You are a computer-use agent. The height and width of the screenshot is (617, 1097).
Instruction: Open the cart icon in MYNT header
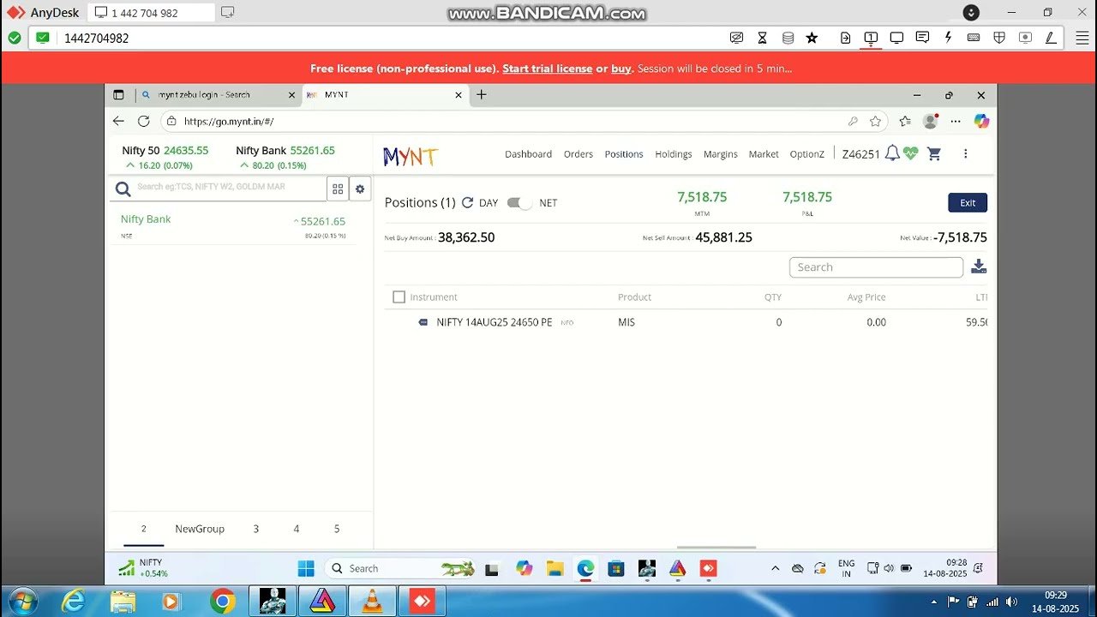point(933,153)
